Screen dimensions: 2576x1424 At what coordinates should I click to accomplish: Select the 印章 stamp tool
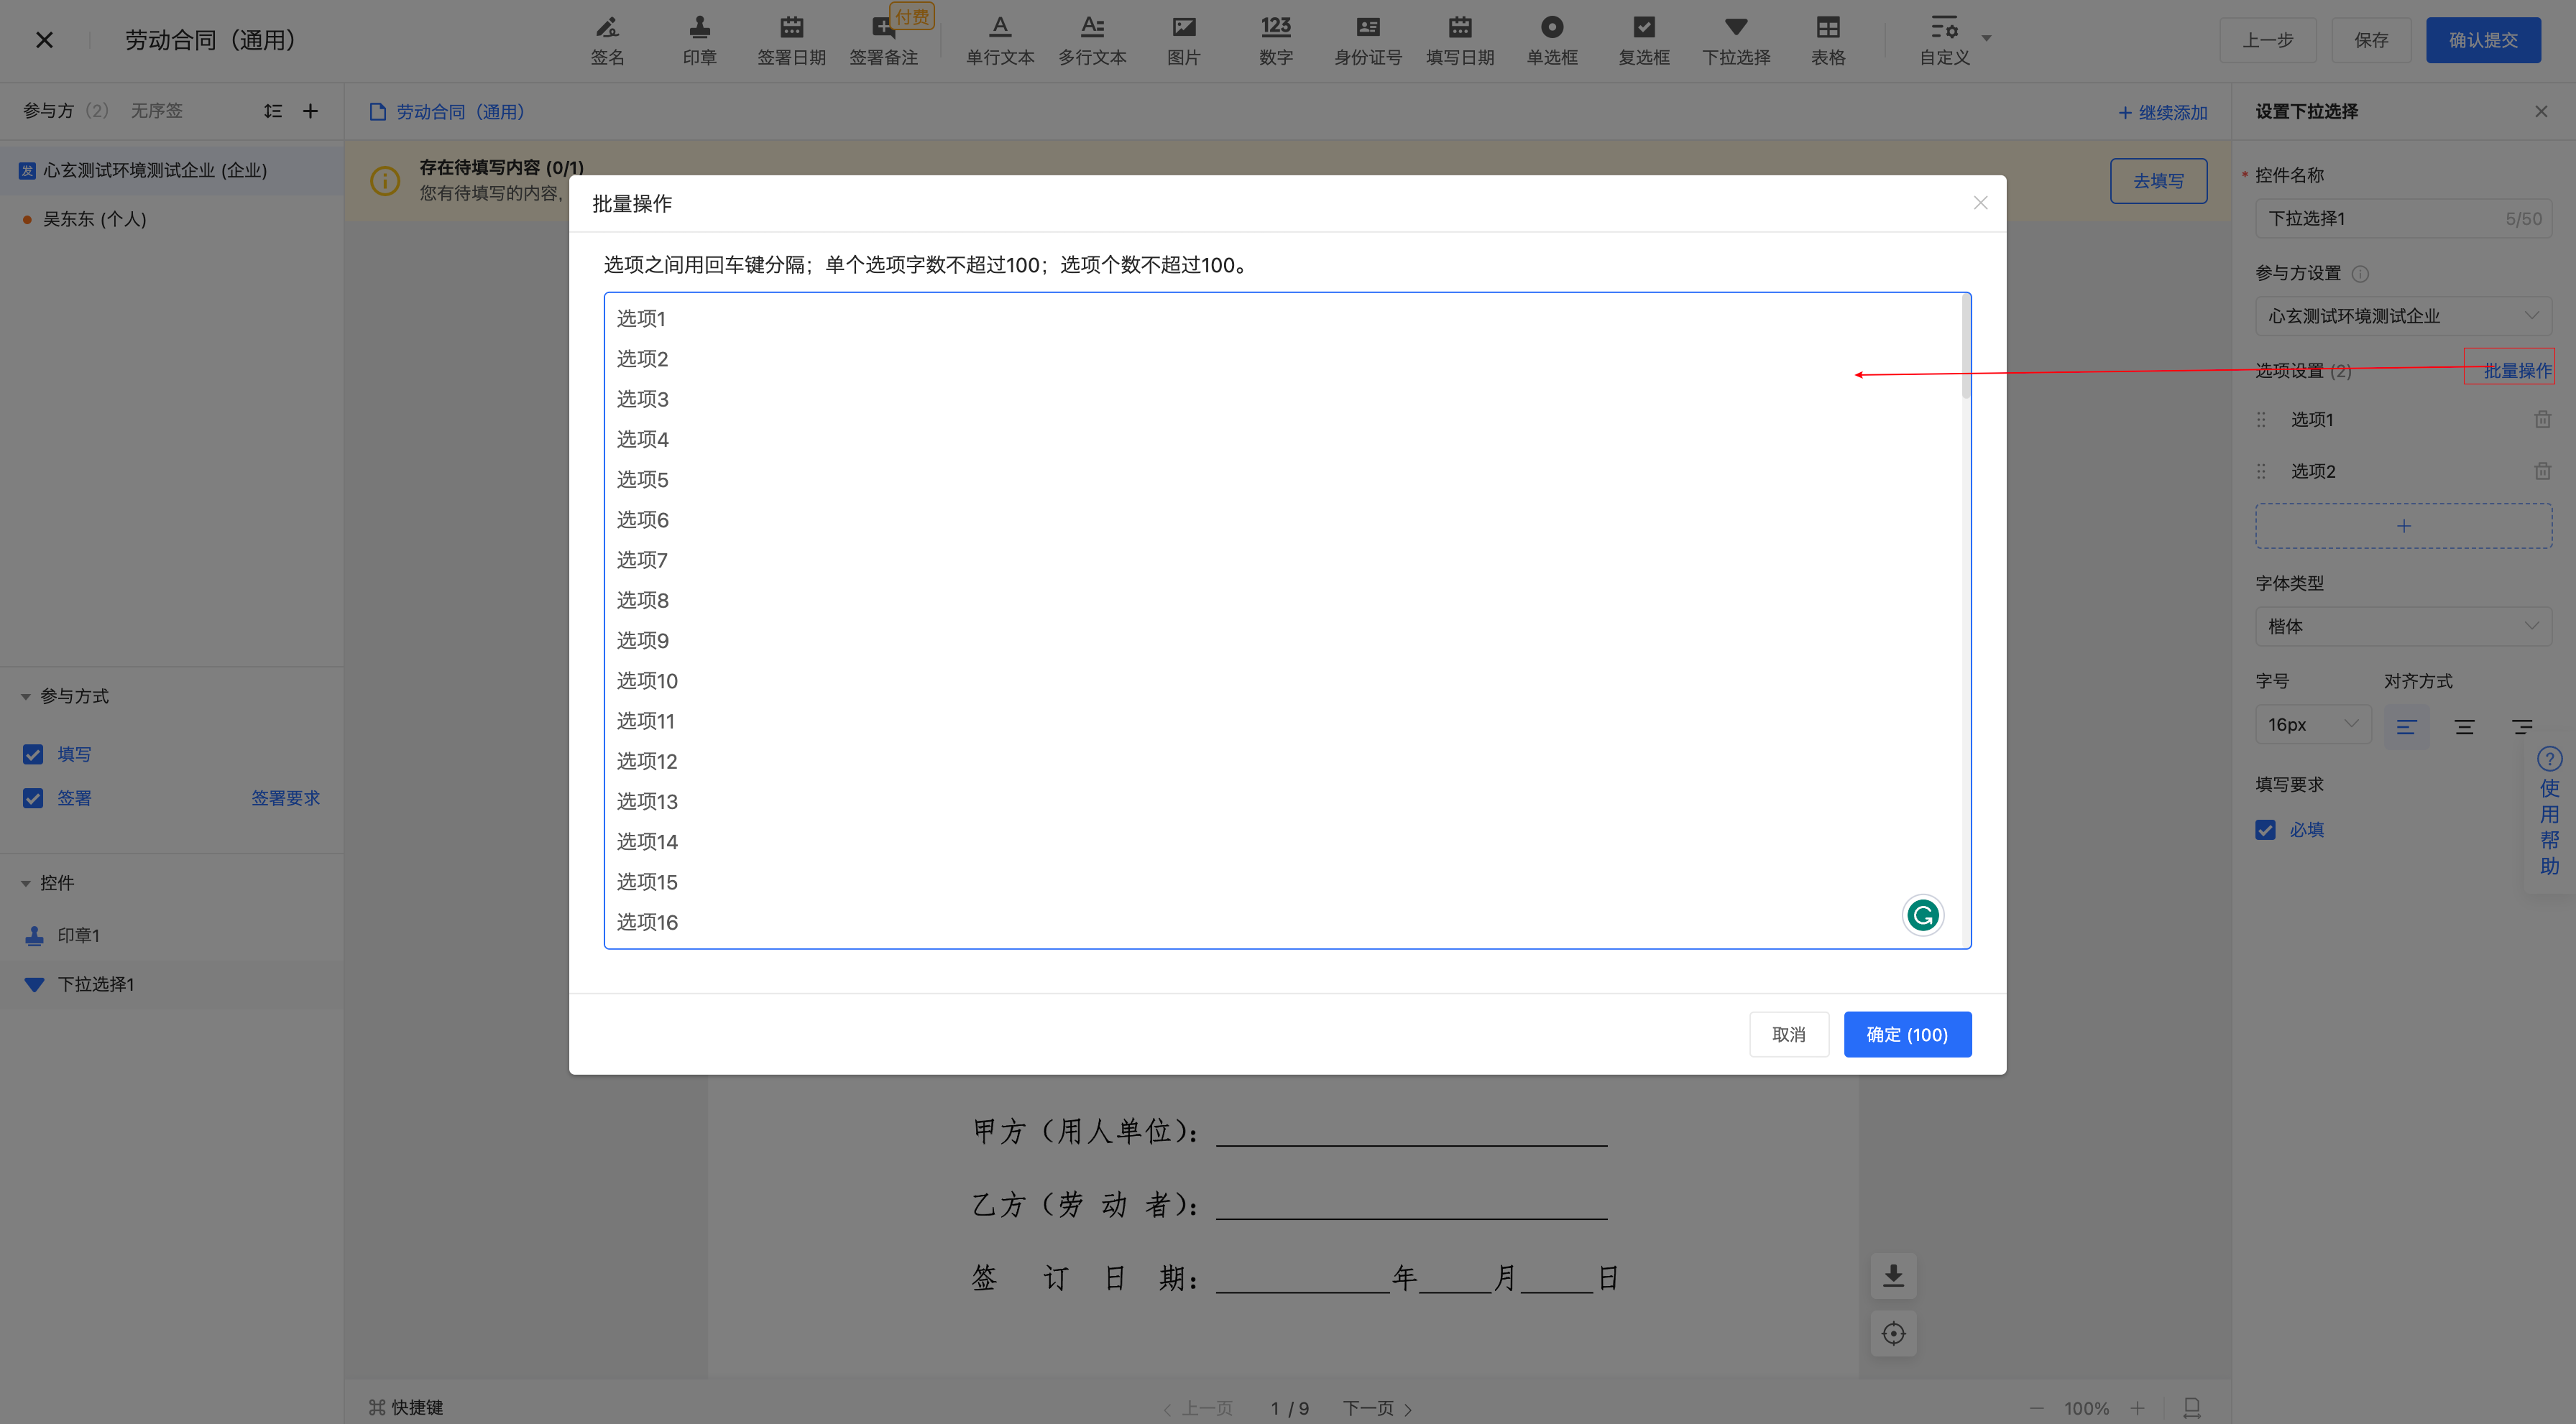[x=699, y=40]
